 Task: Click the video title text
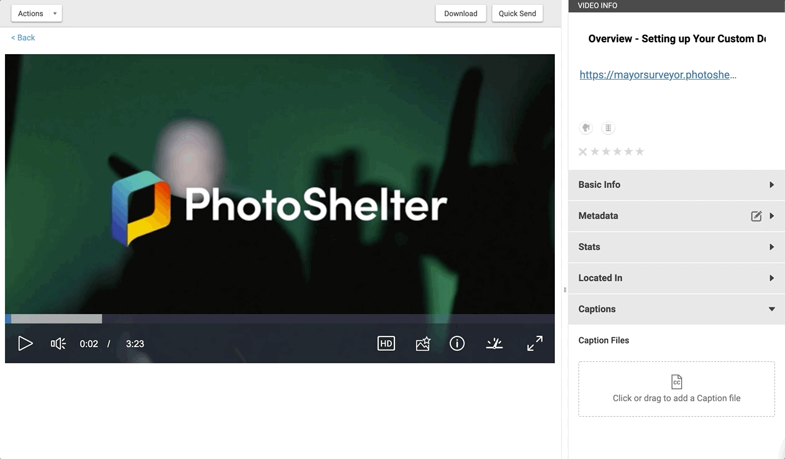click(x=677, y=39)
